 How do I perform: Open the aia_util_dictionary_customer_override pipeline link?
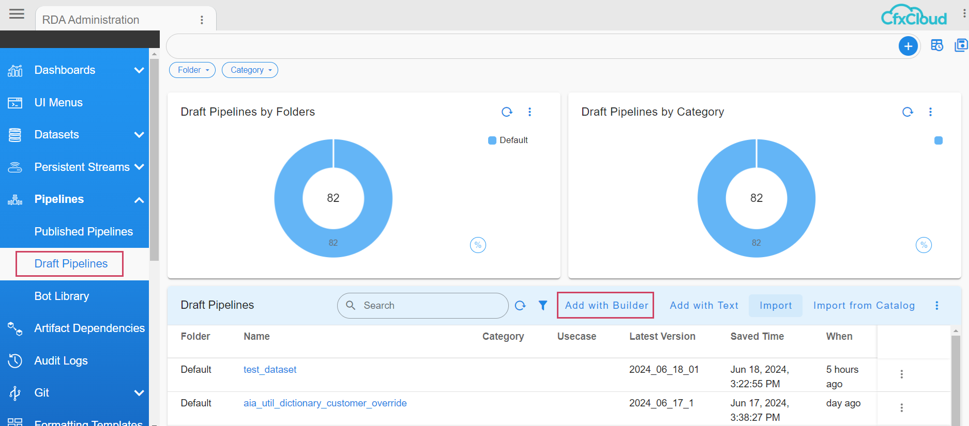click(x=325, y=403)
